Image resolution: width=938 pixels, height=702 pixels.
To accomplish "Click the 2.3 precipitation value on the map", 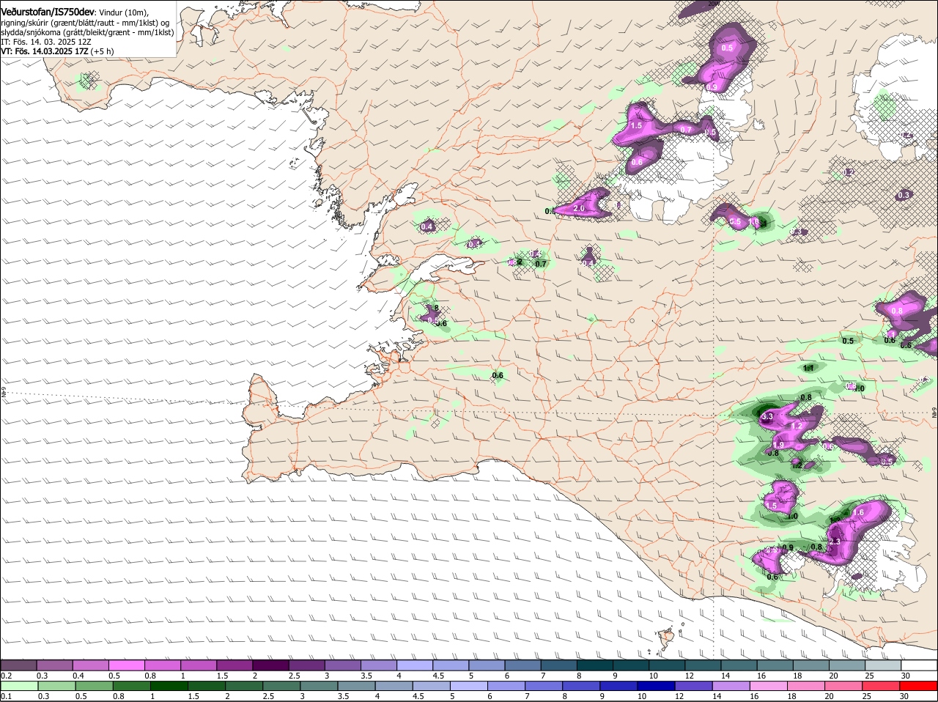I will pos(834,542).
